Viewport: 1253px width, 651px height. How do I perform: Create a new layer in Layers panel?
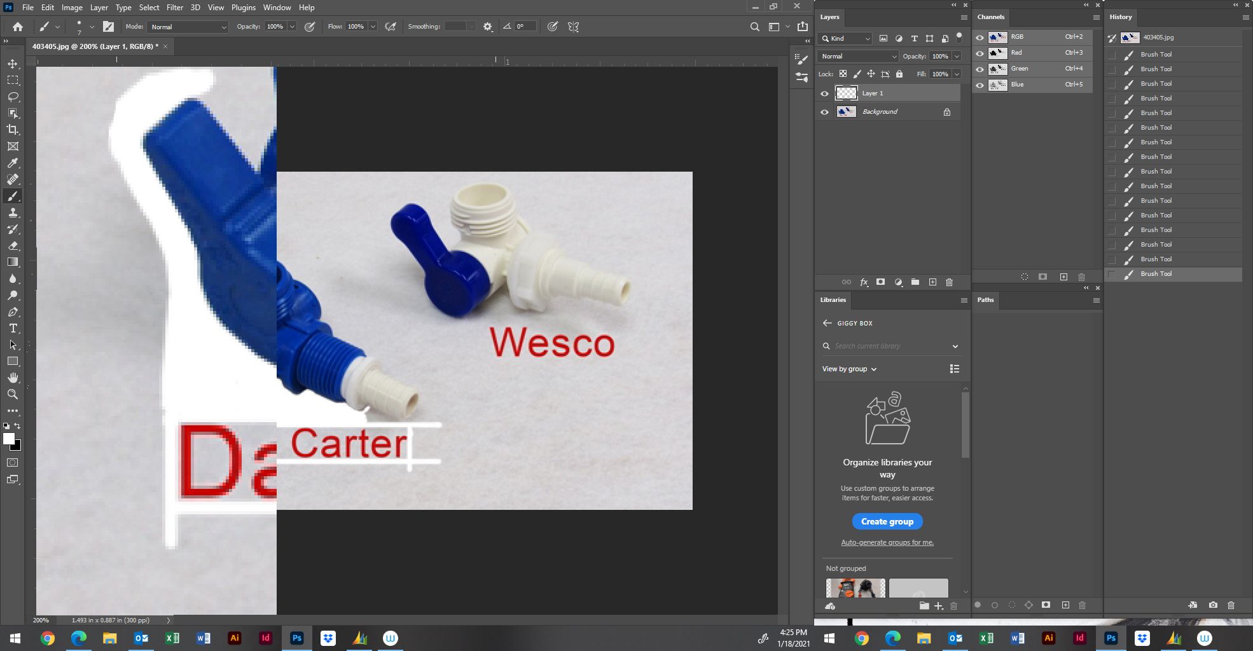tap(932, 282)
